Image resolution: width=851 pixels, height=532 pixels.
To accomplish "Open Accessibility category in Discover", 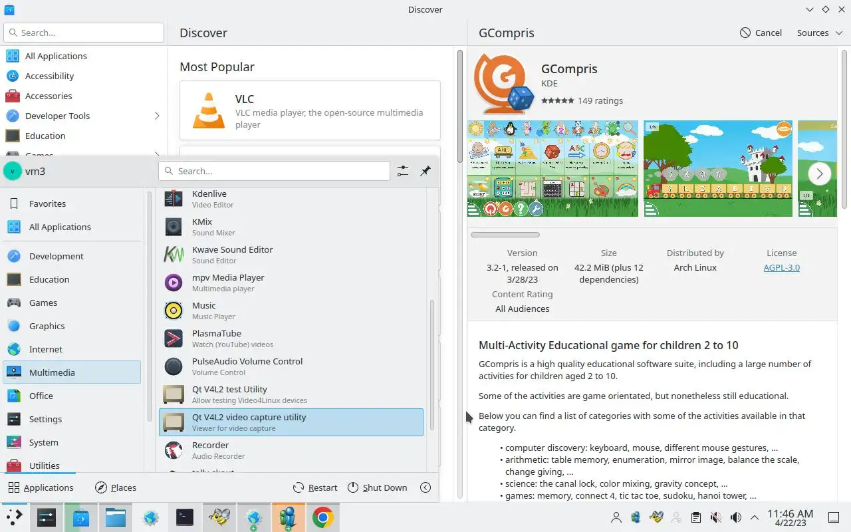I will [x=84, y=76].
